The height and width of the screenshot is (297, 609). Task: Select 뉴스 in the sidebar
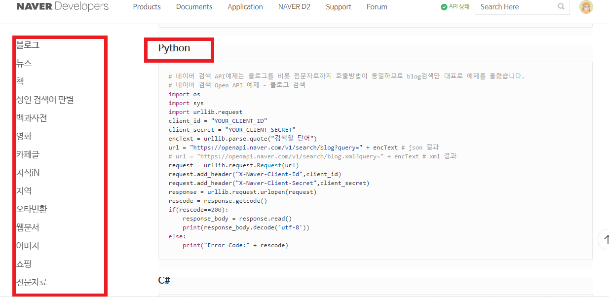tap(24, 63)
